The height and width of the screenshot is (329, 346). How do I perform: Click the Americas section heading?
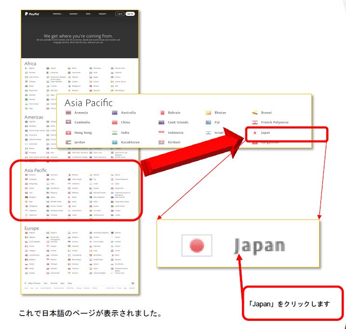[34, 117]
